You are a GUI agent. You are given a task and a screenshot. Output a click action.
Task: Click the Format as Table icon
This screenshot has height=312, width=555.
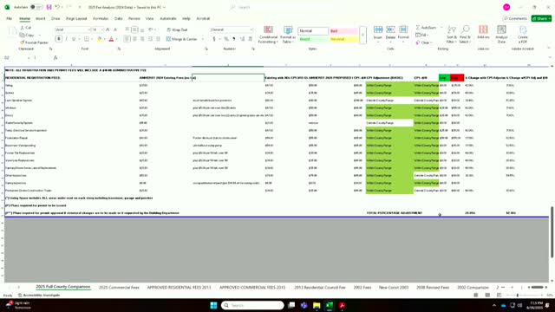click(288, 35)
